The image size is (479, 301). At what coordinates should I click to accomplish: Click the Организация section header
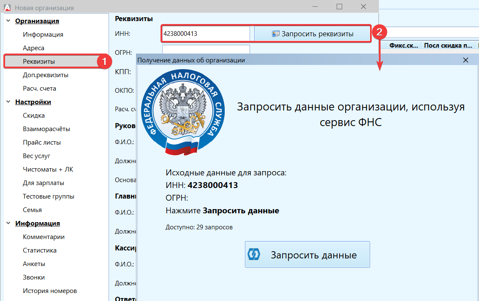(x=37, y=21)
